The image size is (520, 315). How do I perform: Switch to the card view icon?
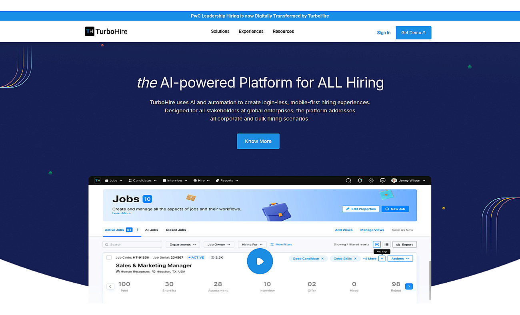click(x=377, y=244)
